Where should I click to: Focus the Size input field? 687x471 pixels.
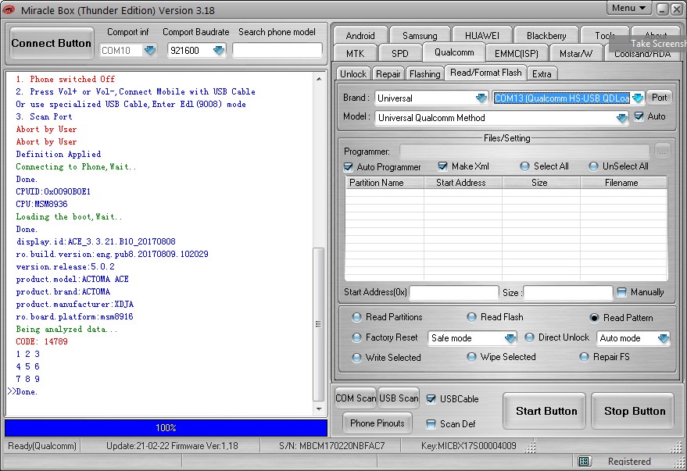568,293
